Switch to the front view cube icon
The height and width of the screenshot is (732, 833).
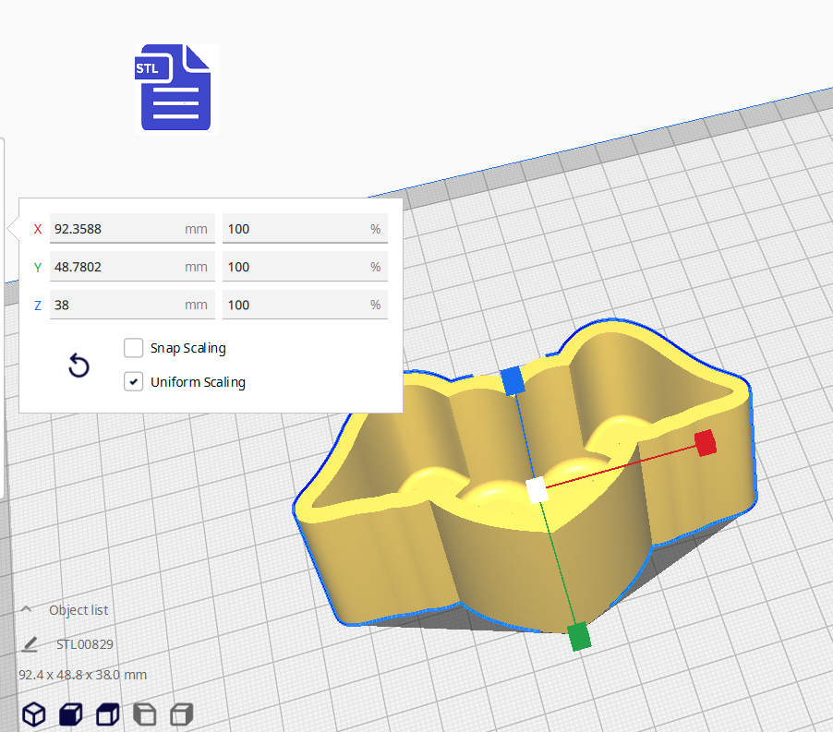click(71, 714)
